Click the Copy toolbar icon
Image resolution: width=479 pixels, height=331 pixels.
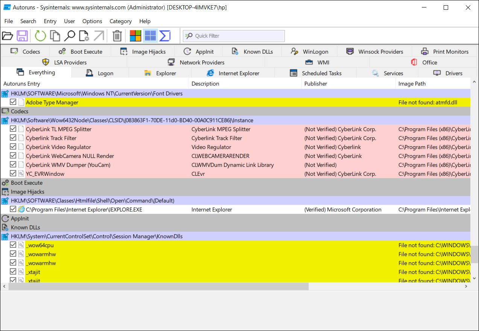[x=55, y=36]
